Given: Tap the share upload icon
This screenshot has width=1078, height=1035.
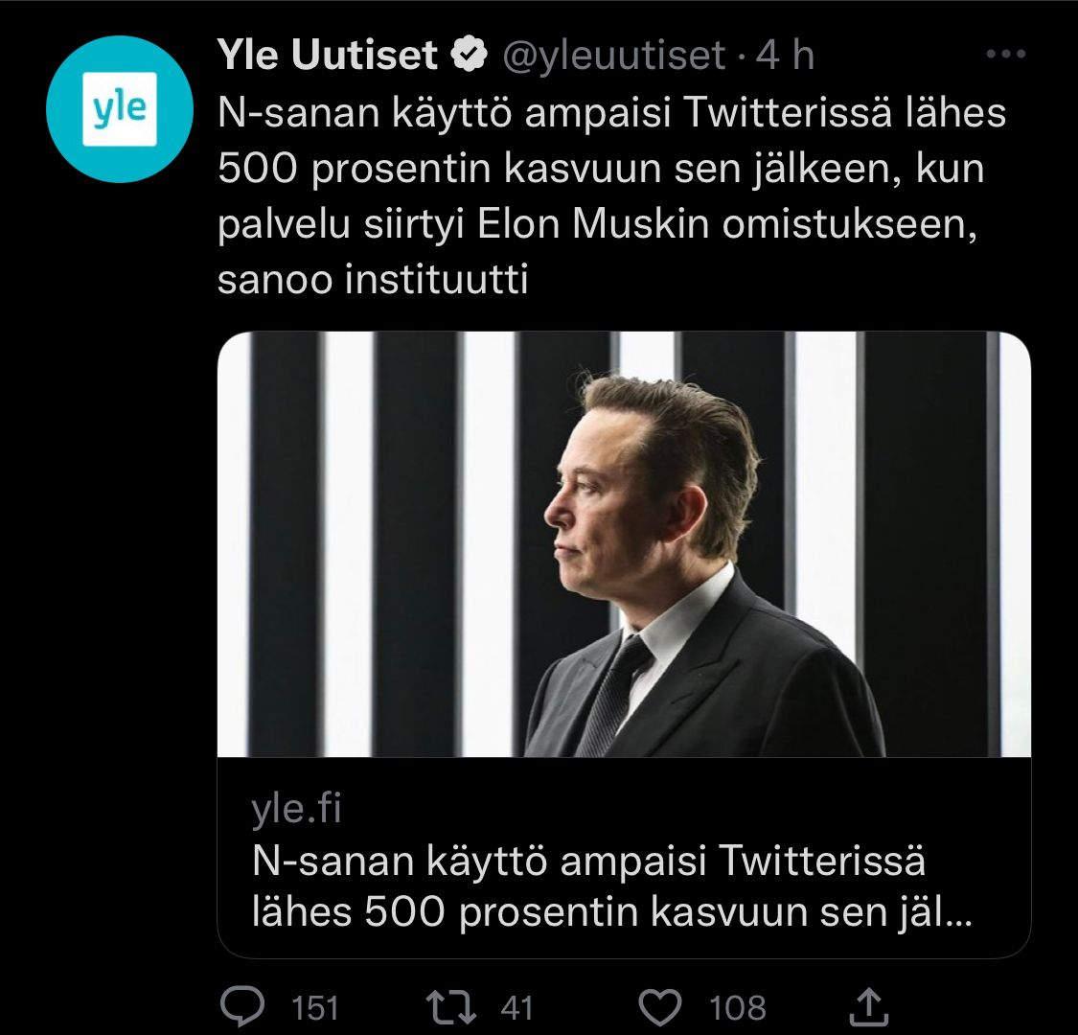Looking at the screenshot, I should click(865, 1005).
